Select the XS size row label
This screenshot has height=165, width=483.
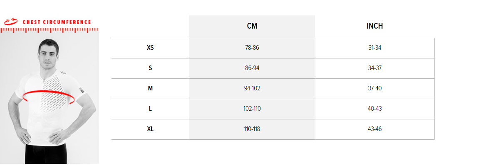[150, 48]
